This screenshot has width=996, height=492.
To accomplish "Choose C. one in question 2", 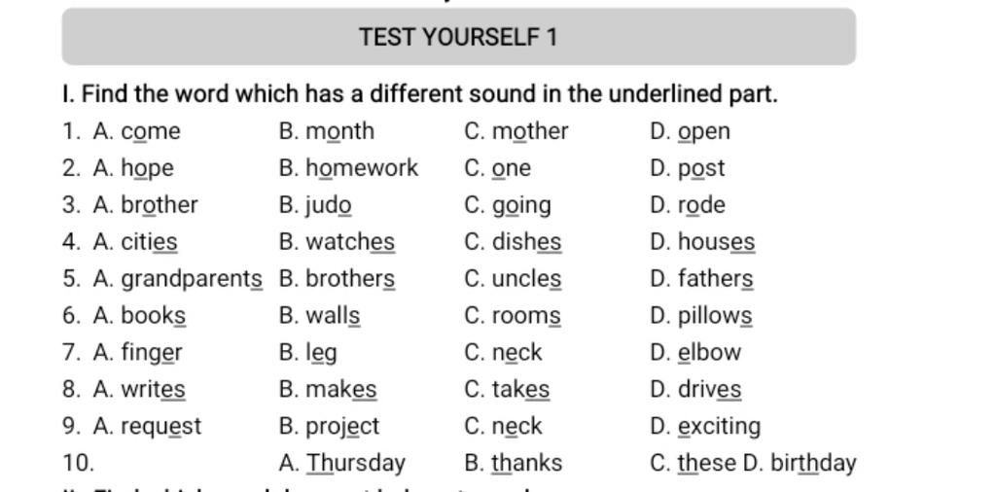I will click(x=497, y=168).
